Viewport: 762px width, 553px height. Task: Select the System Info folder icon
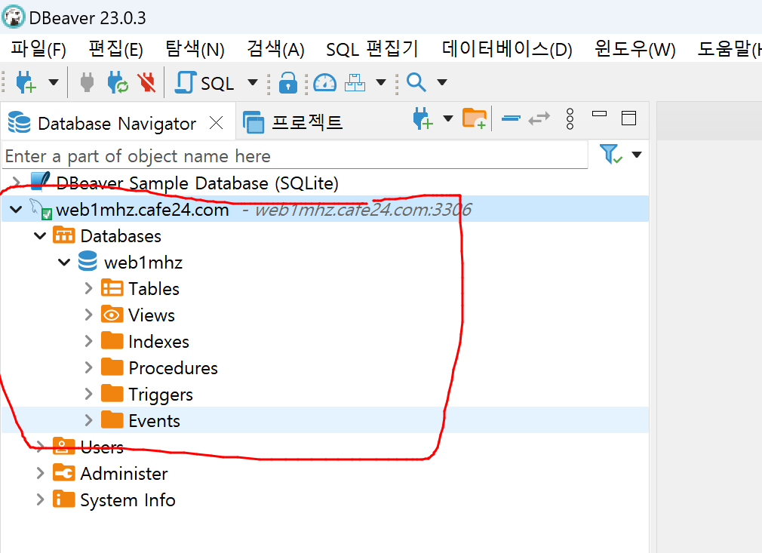(63, 499)
